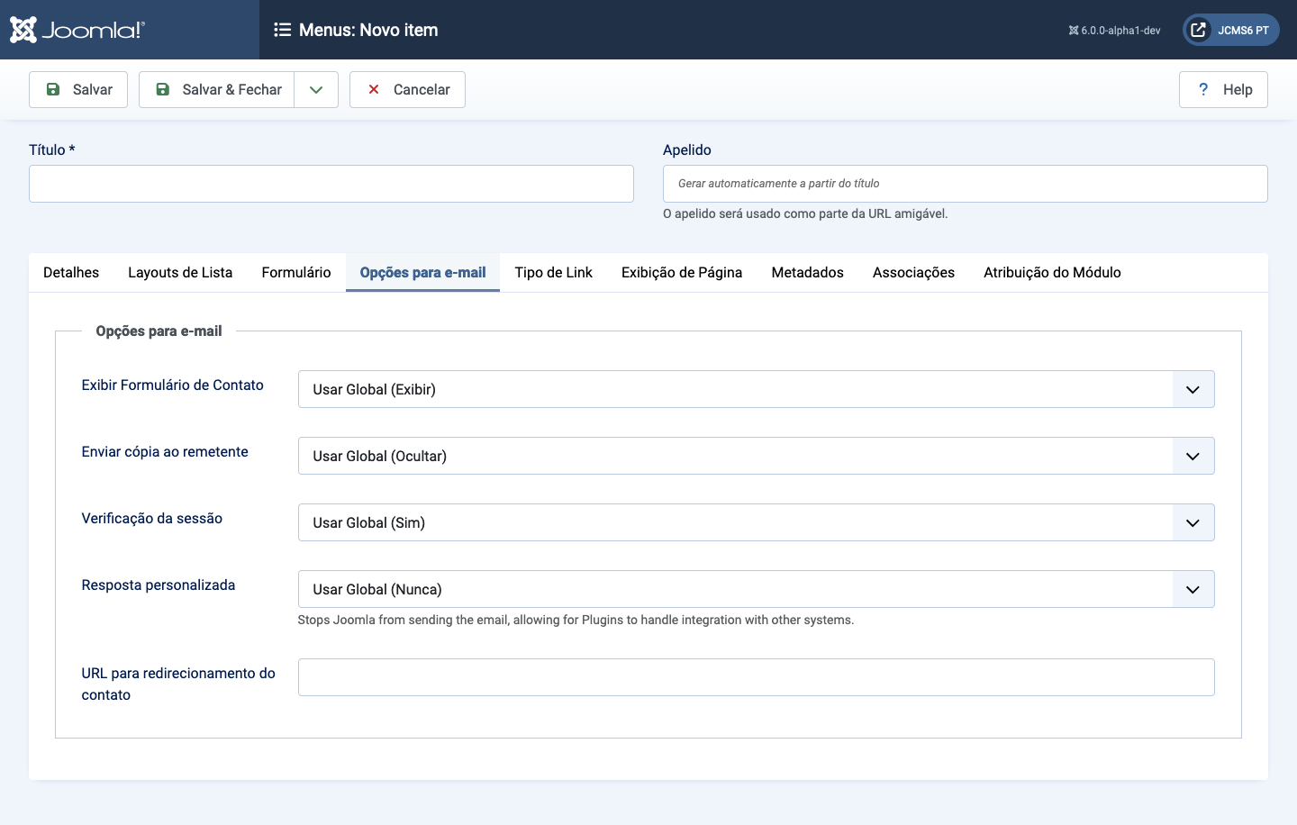The height and width of the screenshot is (825, 1297).
Task: Click the Exibir Formulário de Contato label
Action: [x=173, y=385]
